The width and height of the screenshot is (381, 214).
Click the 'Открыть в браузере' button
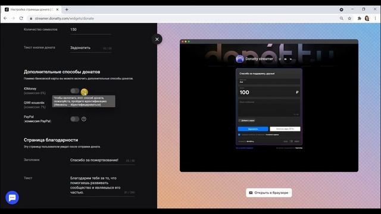click(268, 193)
